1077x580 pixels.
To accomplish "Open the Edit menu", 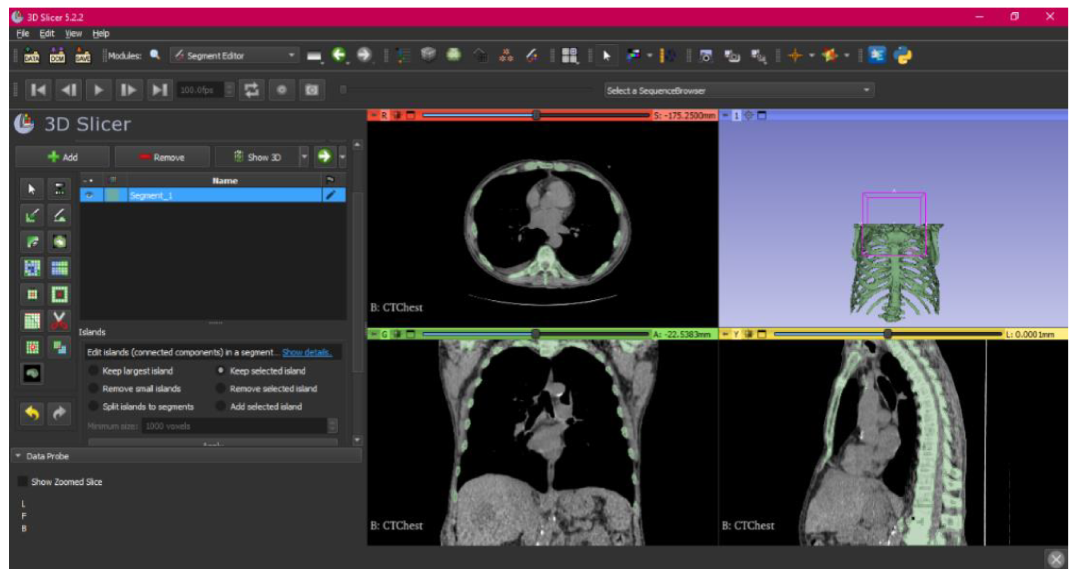I will [47, 33].
